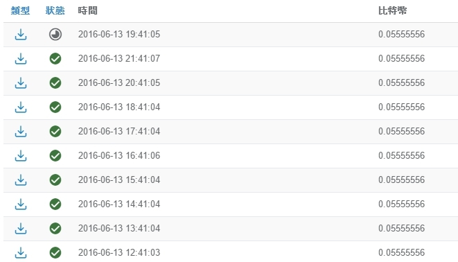458x262 pixels.
Task: Click download icon for the 18:41:04 entry
Action: pos(21,107)
